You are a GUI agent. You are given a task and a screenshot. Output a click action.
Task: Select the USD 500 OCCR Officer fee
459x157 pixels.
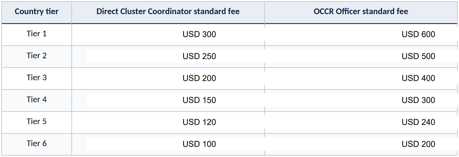pos(418,56)
